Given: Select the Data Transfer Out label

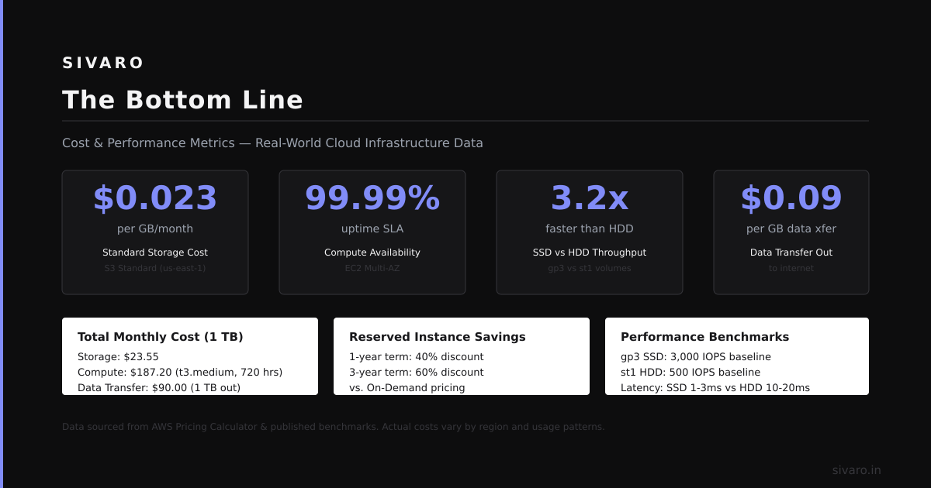Looking at the screenshot, I should 791,253.
